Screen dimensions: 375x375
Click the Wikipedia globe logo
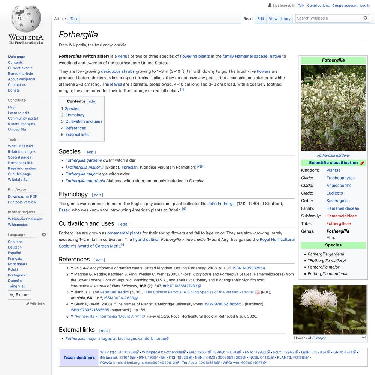tap(26, 19)
